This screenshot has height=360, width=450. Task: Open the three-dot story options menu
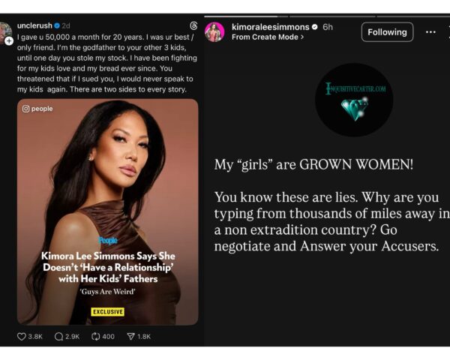430,31
